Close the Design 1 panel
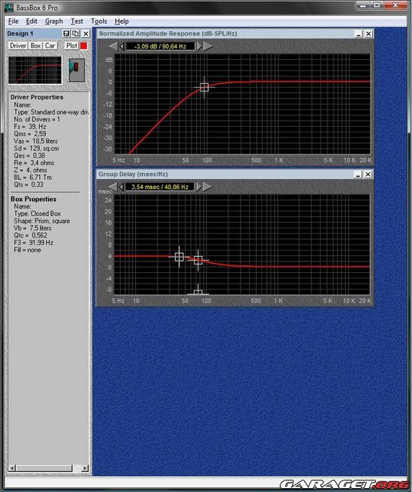The width and height of the screenshot is (412, 492). pyautogui.click(x=85, y=34)
